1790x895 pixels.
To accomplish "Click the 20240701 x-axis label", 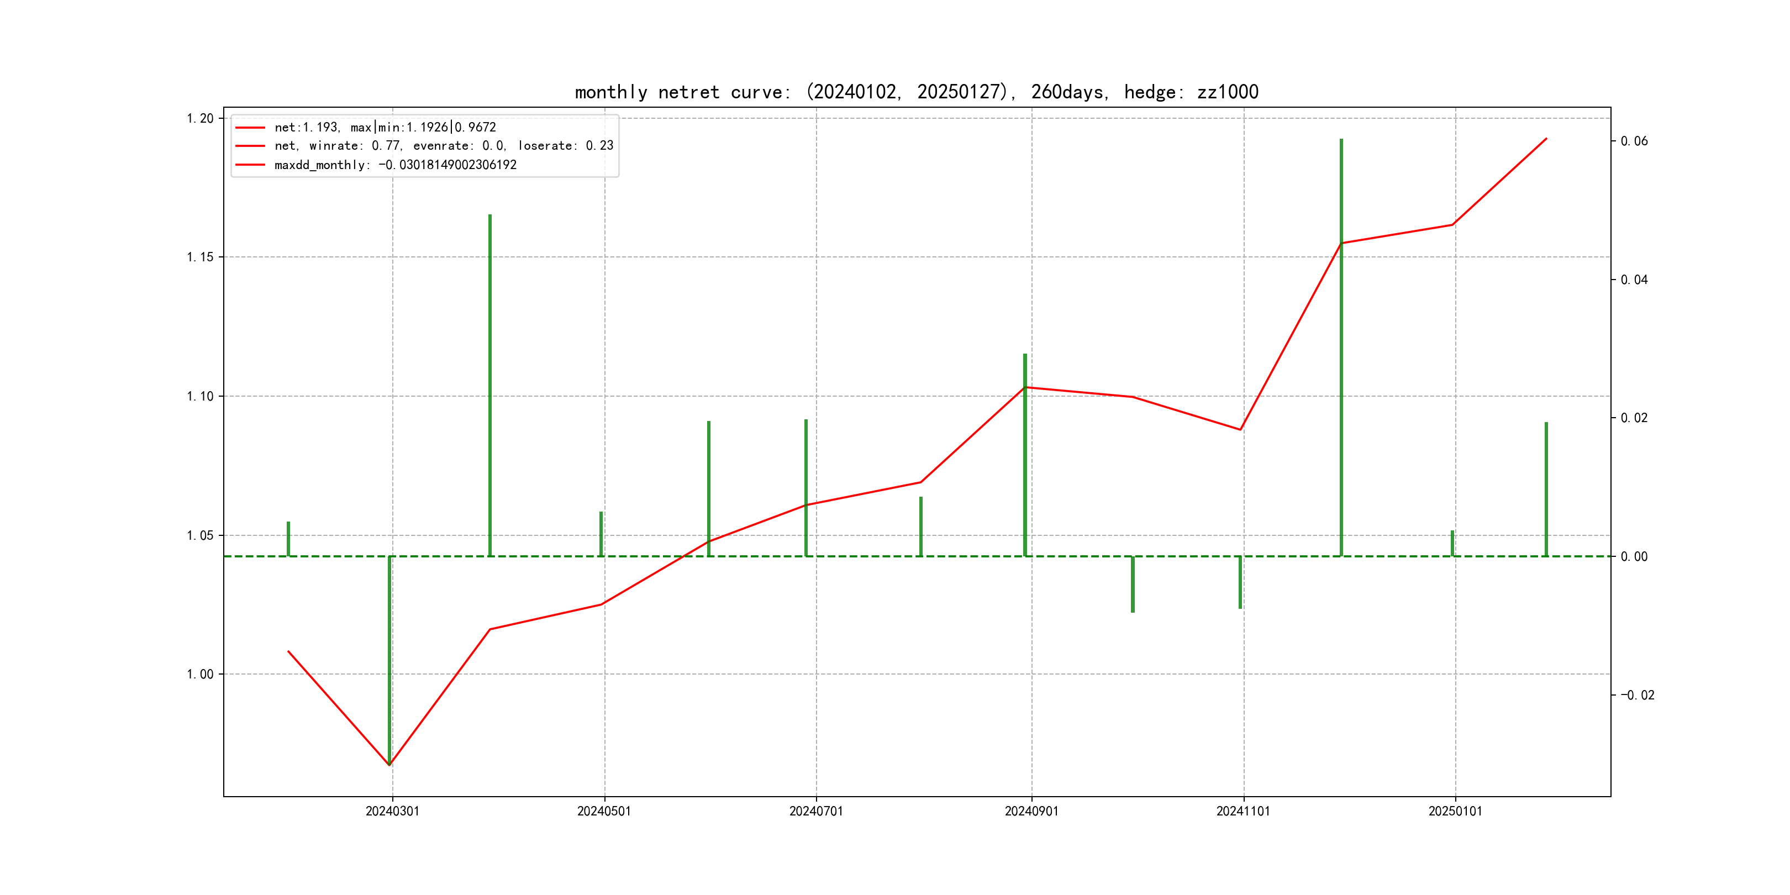I will (816, 811).
